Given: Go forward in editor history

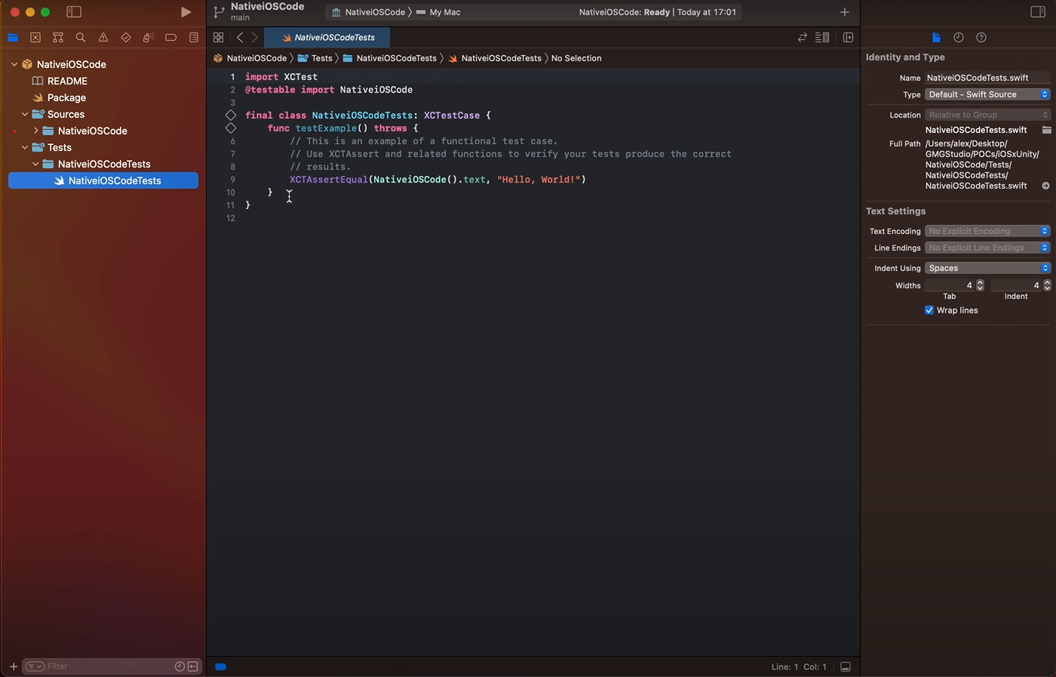Looking at the screenshot, I should (x=254, y=38).
